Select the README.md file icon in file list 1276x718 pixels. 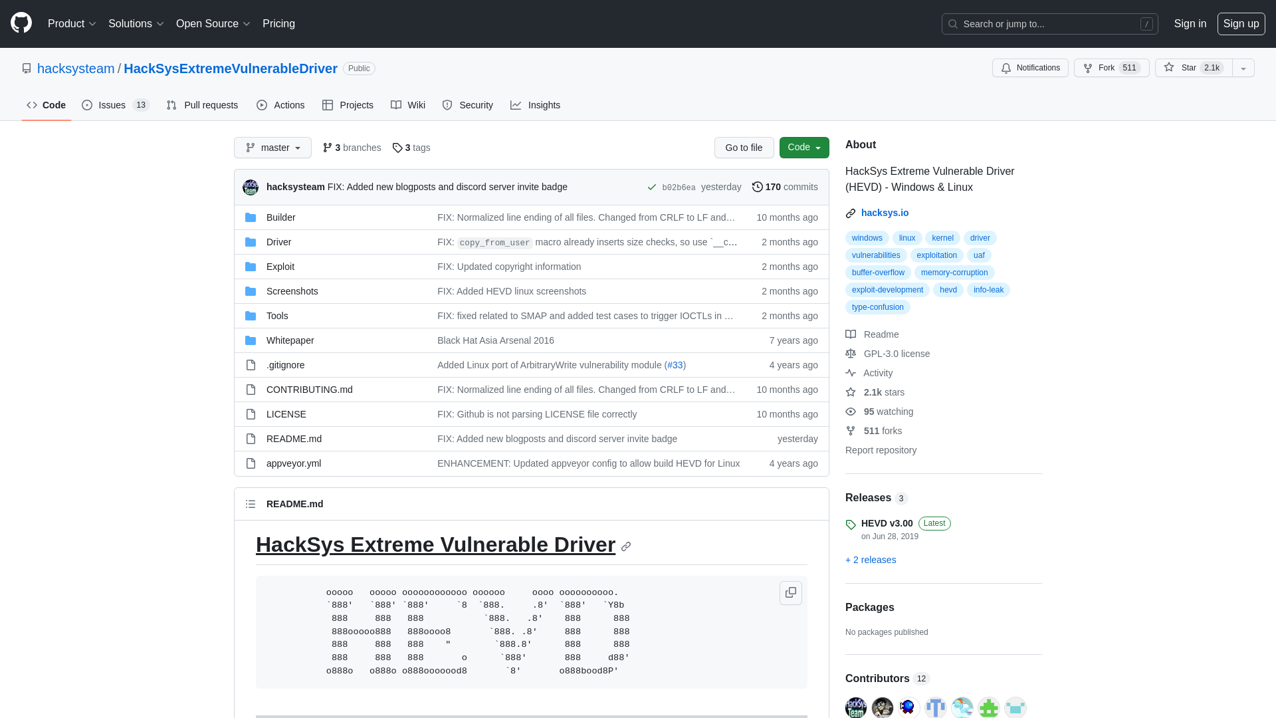click(251, 439)
